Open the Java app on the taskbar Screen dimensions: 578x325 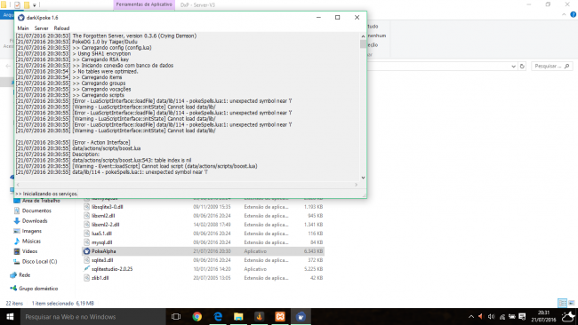click(259, 317)
